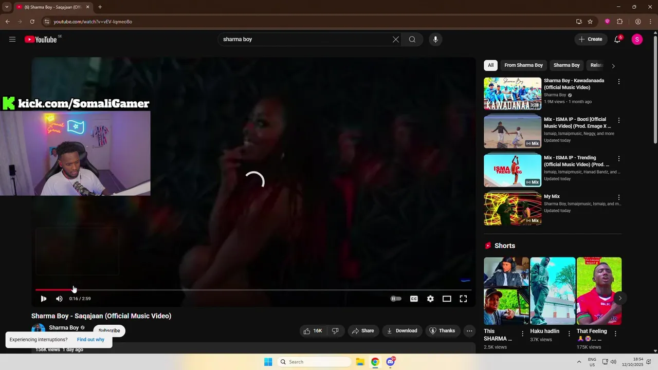This screenshot has width=658, height=370.
Task: Open the Haku hadlin short
Action: tap(553, 291)
